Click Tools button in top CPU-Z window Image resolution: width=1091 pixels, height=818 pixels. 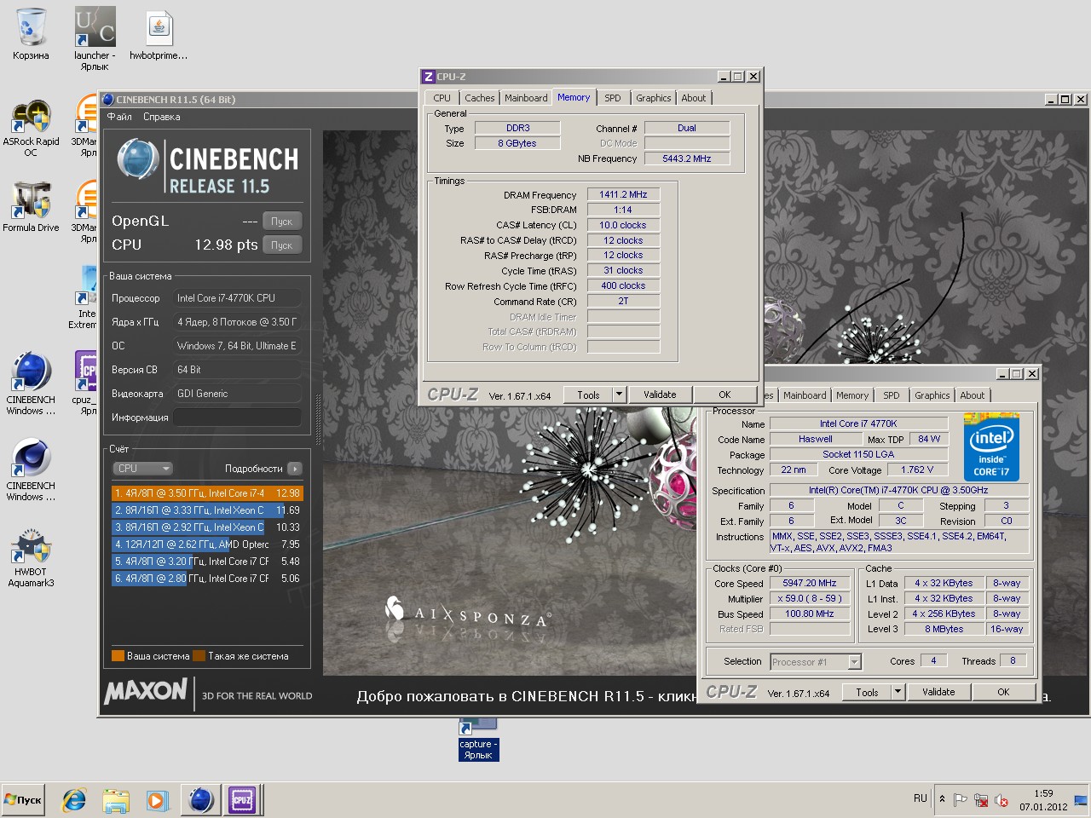[x=588, y=395]
